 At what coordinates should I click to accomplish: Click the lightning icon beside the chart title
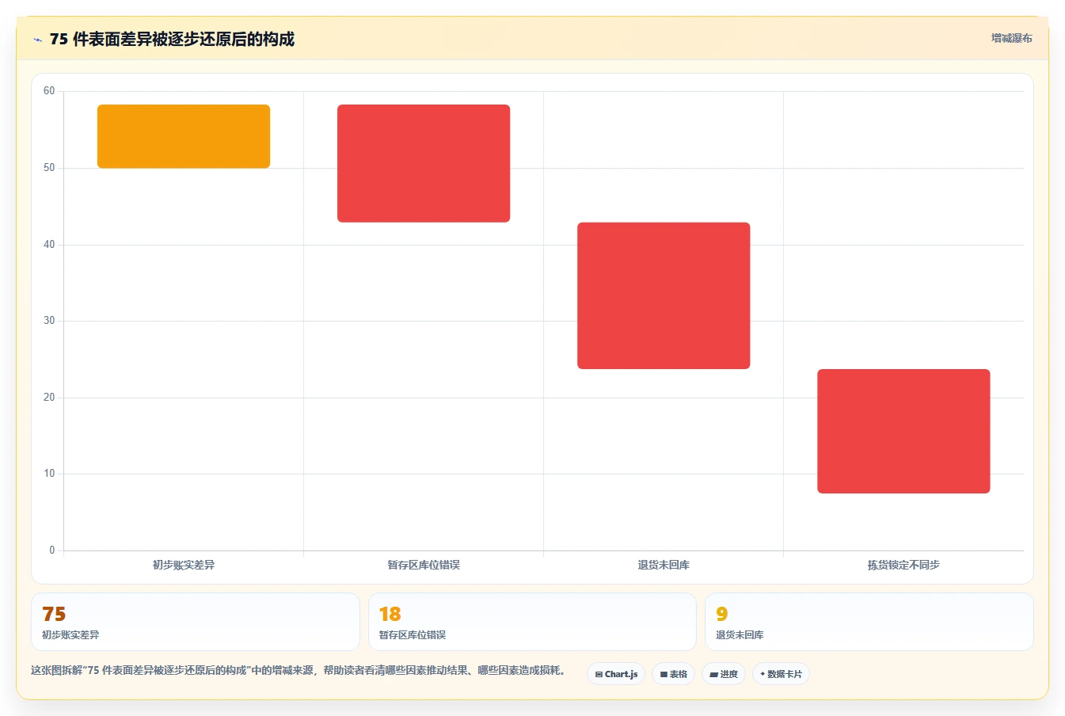pos(37,40)
